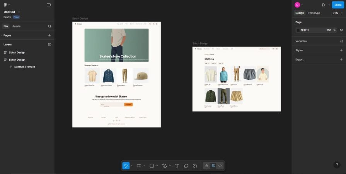Toggle page background visibility eye
This screenshot has height=174, width=346.
[x=341, y=30]
